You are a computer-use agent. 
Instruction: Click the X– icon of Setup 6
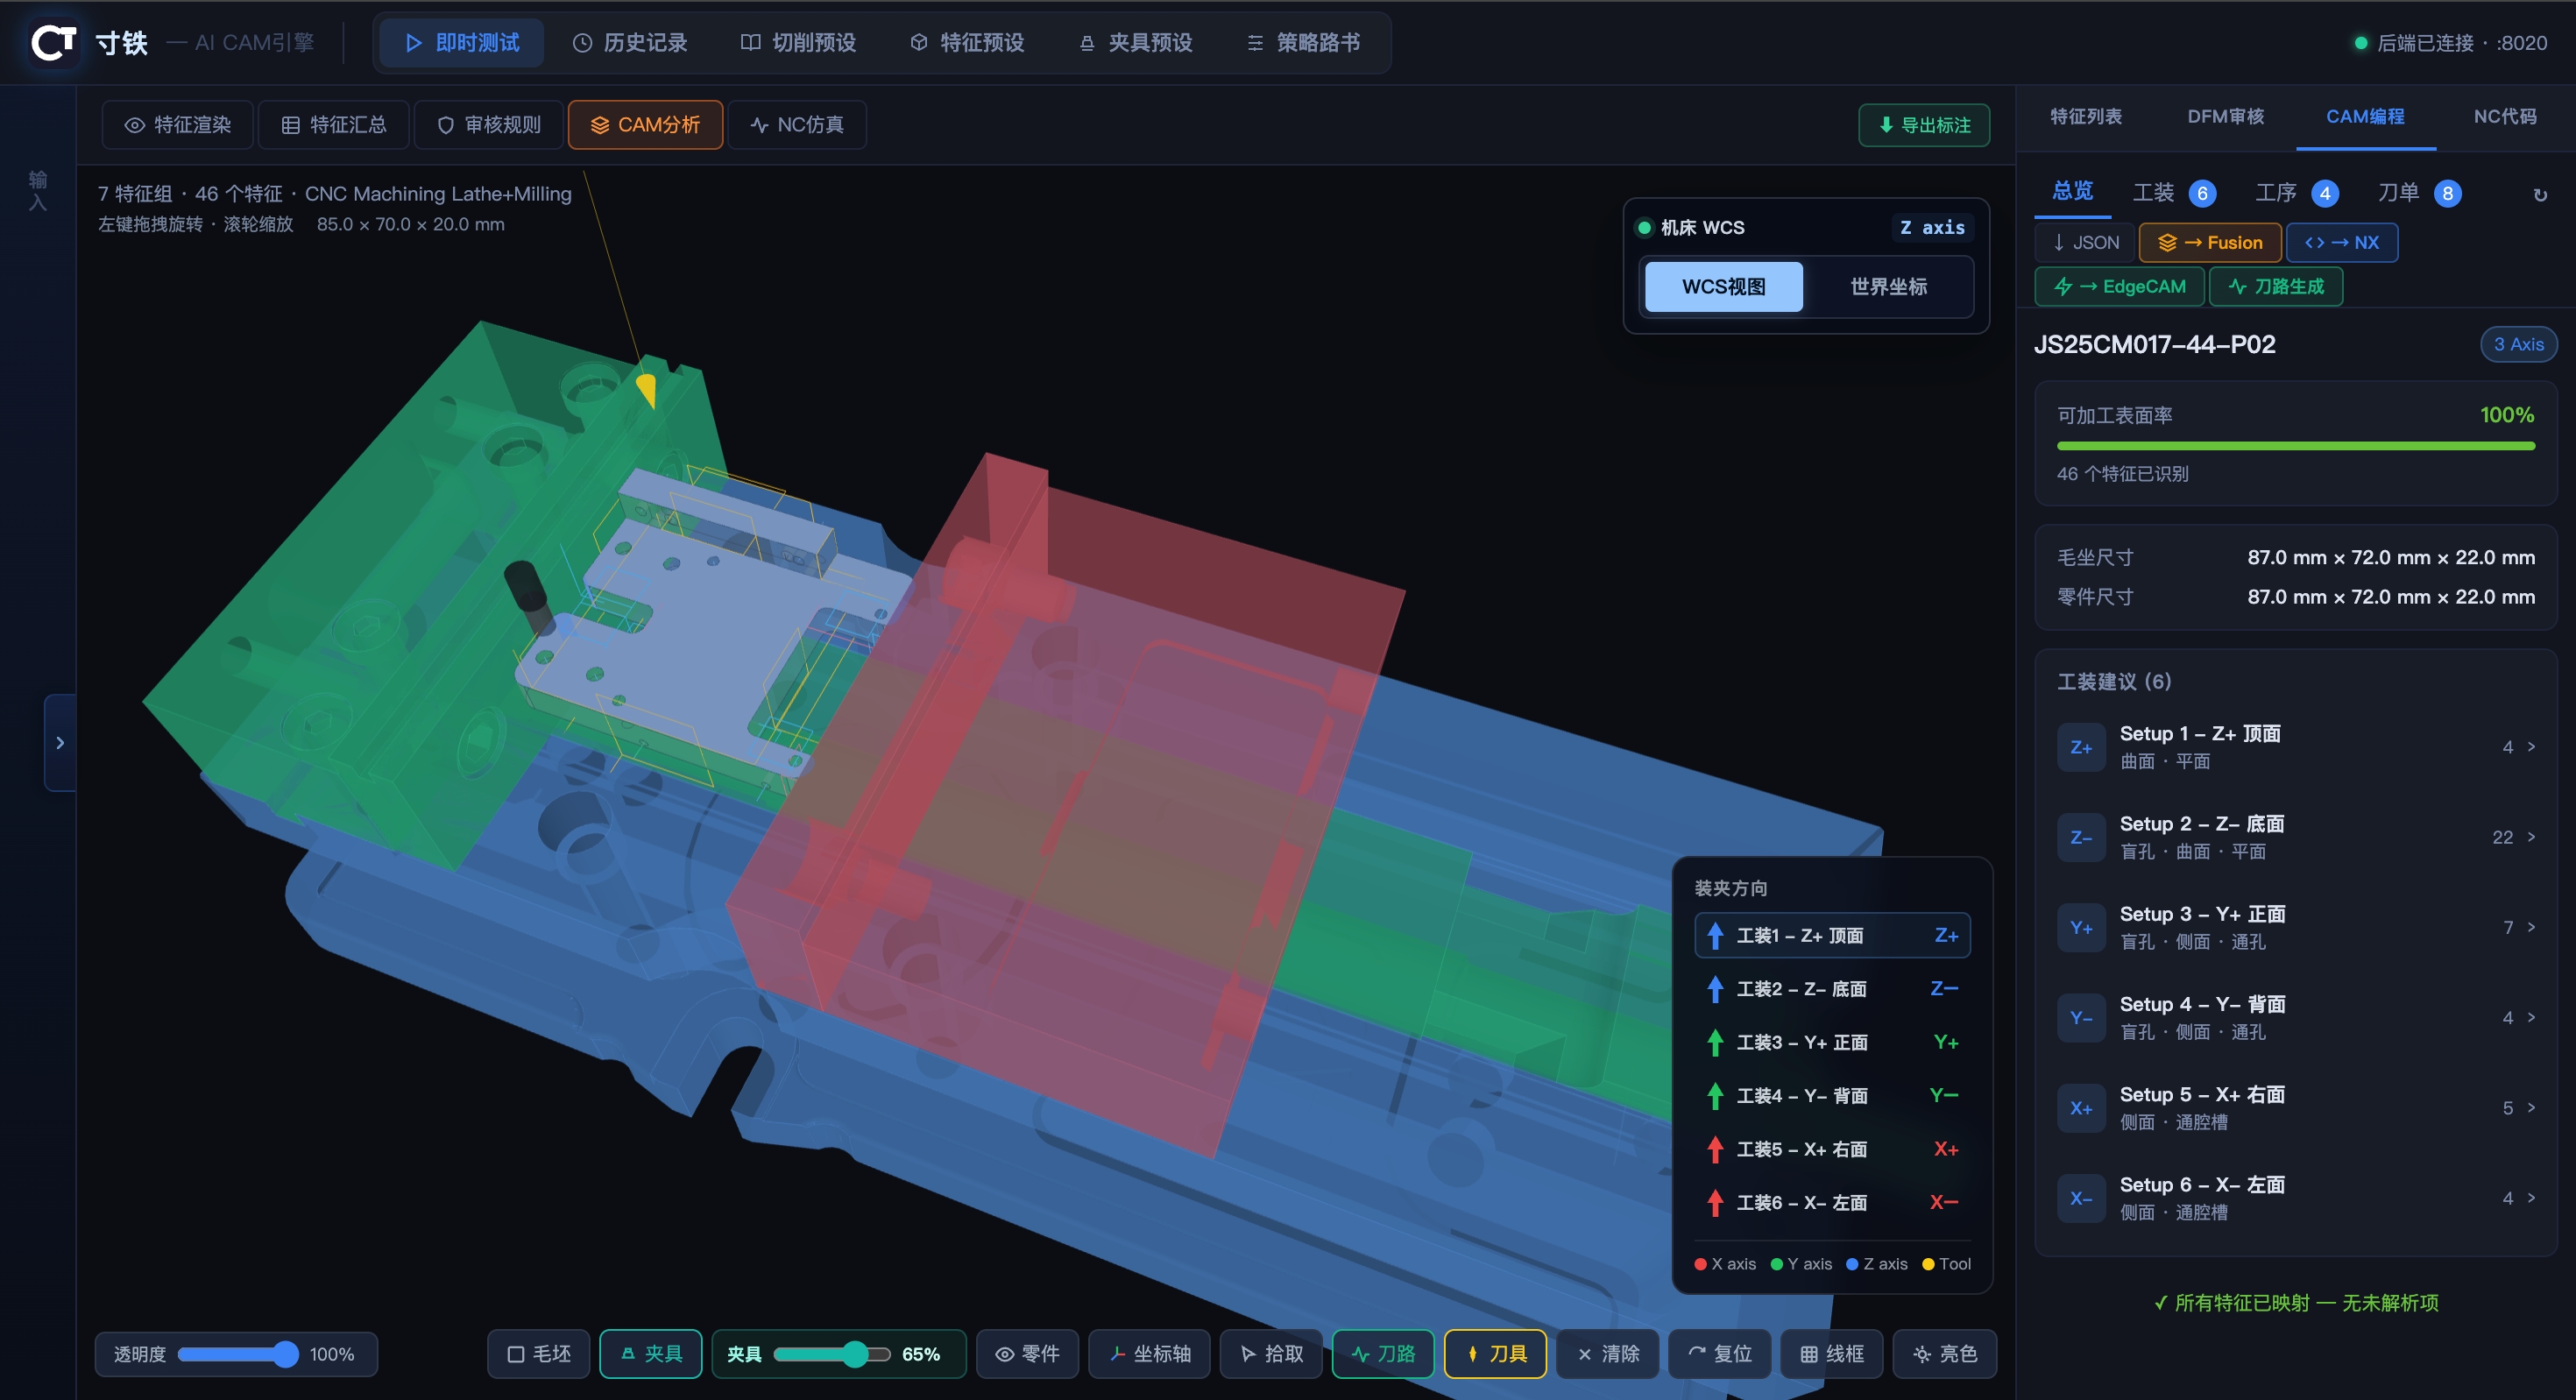point(2080,1198)
